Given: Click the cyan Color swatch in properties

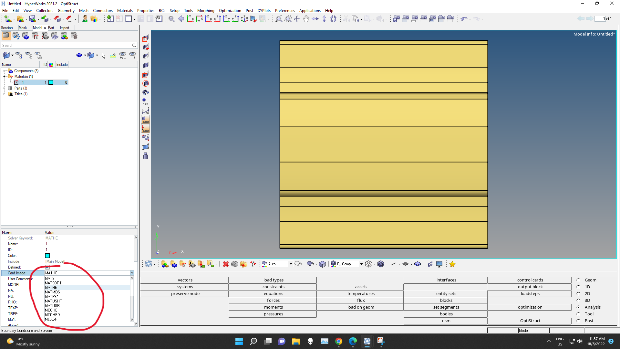Looking at the screenshot, I should click(47, 256).
